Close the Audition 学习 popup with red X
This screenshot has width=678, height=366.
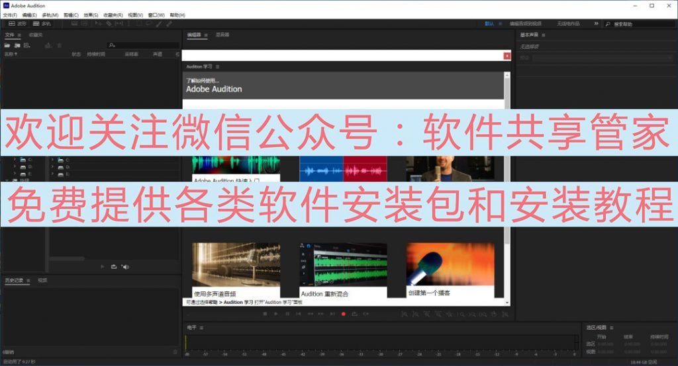(x=507, y=56)
